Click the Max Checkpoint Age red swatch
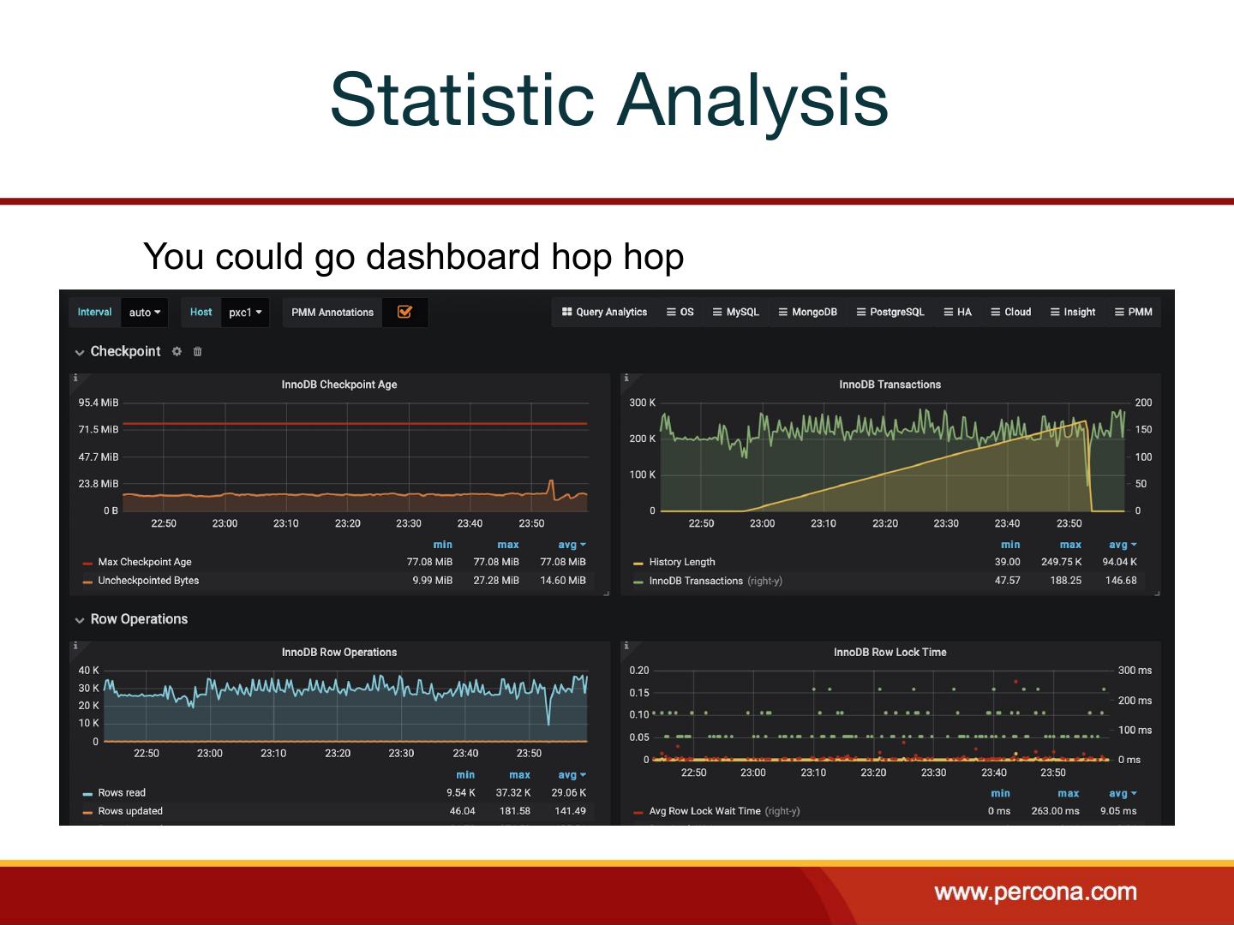This screenshot has width=1234, height=925. coord(87,563)
